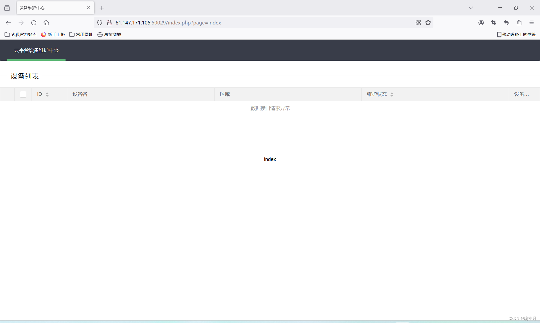
Task: Expand the list all tabs chevron
Action: (x=471, y=8)
